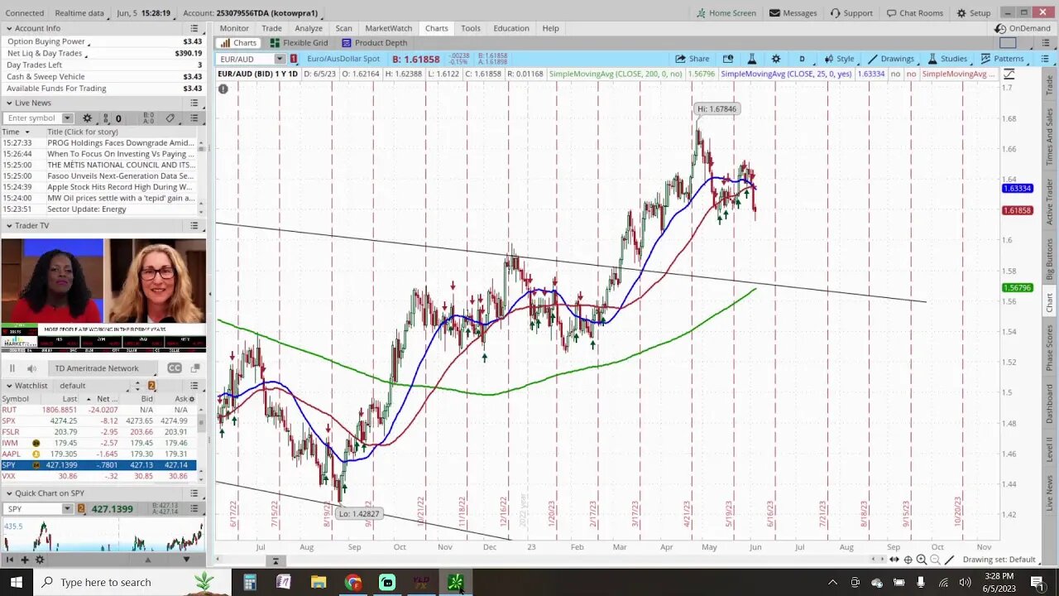Open the Account Info gadget menu
1059x596 pixels.
(194, 29)
